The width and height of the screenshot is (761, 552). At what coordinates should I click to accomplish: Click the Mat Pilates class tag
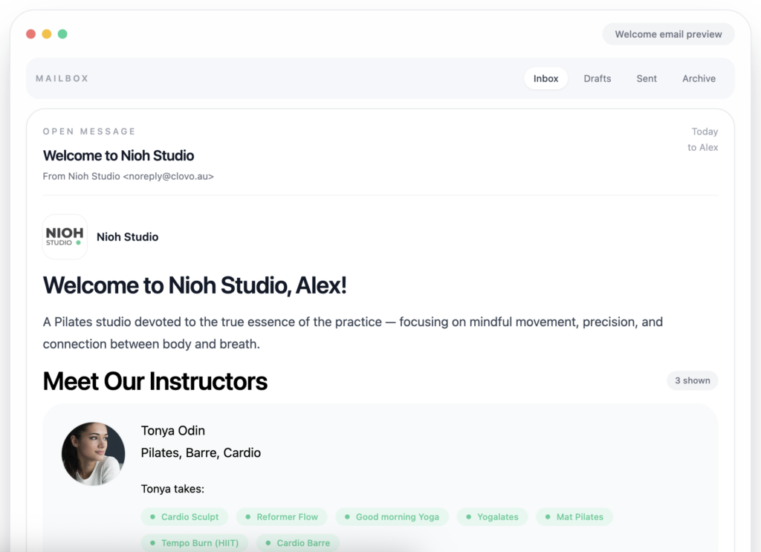coord(574,517)
